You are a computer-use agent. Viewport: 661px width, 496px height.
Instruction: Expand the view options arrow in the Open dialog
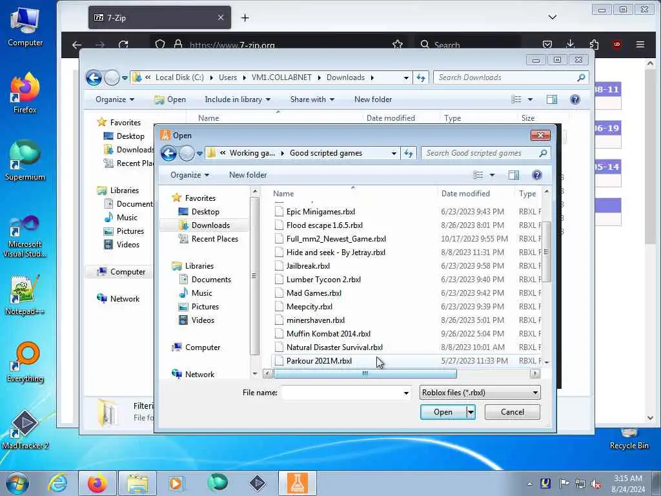tap(492, 175)
